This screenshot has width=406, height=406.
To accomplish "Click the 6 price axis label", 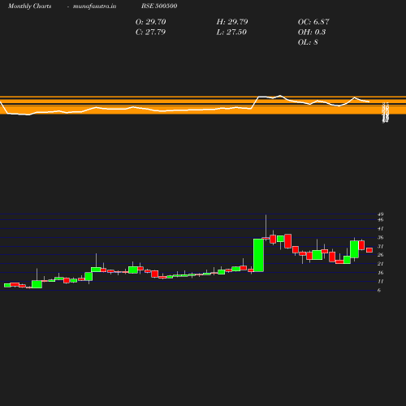I will (379, 290).
